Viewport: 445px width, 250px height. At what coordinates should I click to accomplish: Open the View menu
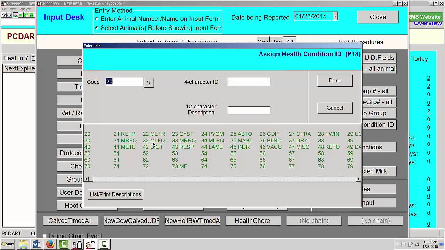click(13, 9)
